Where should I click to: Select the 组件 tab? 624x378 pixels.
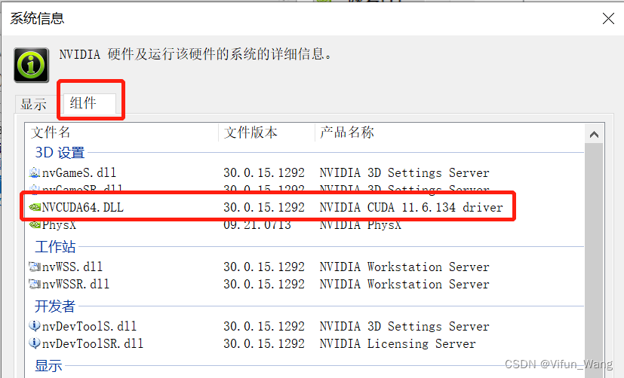click(x=89, y=103)
